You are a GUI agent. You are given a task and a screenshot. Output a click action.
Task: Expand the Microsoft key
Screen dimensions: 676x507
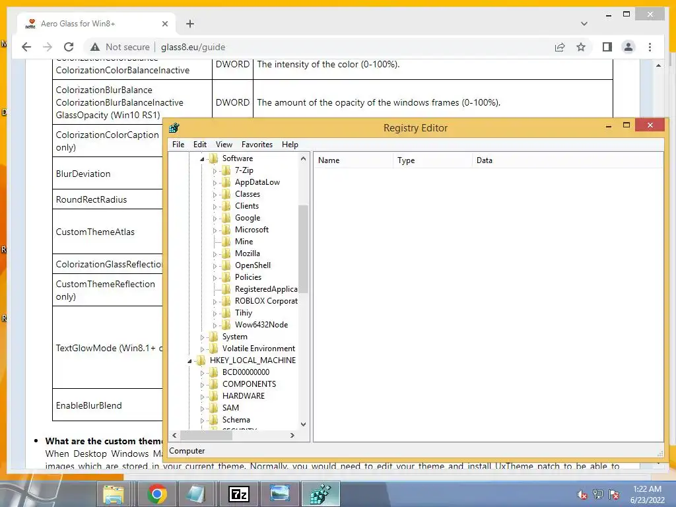click(215, 230)
